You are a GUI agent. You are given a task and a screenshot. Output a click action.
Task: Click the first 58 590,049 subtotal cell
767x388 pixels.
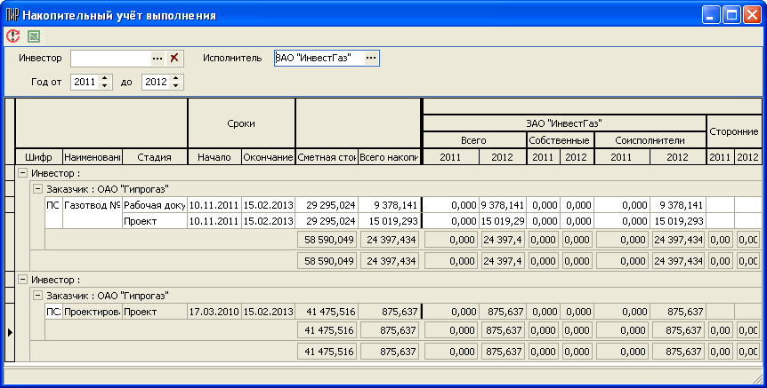point(327,240)
